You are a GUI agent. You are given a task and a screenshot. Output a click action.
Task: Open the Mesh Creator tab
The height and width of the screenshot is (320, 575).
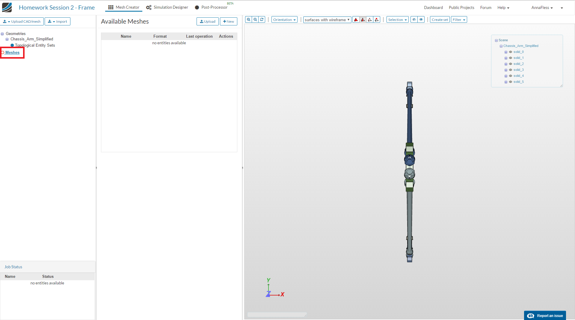[124, 7]
